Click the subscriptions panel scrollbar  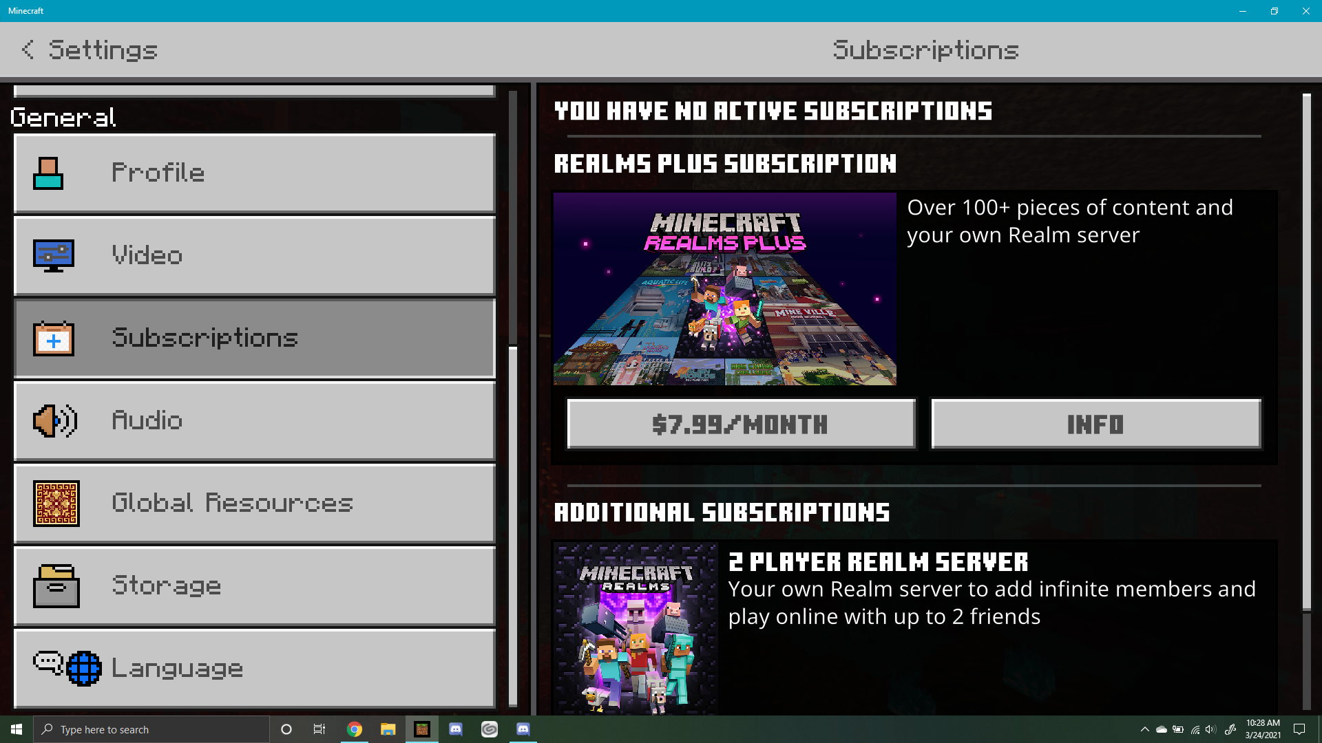(x=1306, y=351)
